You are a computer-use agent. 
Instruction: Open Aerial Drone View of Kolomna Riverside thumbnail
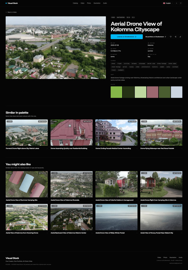(72, 184)
